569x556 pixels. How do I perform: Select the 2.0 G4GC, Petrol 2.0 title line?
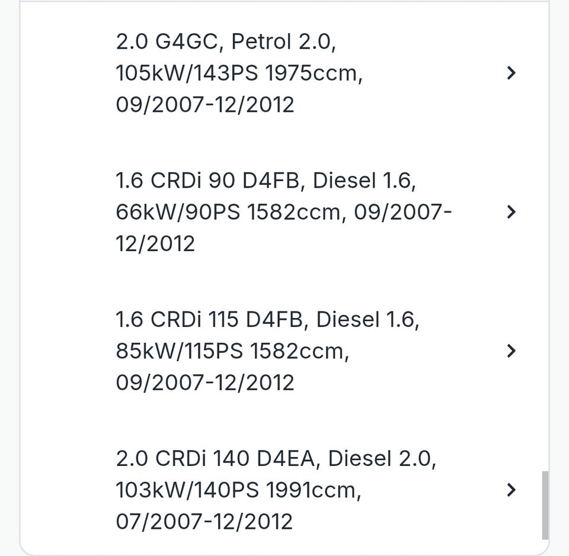pyautogui.click(x=226, y=41)
